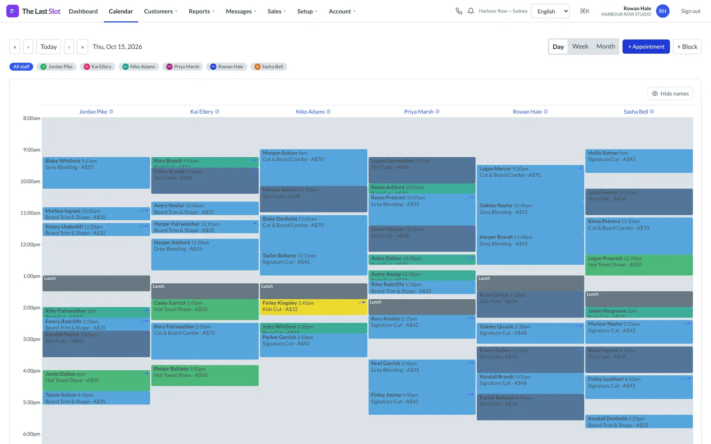Open the Calendar tab
The image size is (711, 444).
point(121,11)
